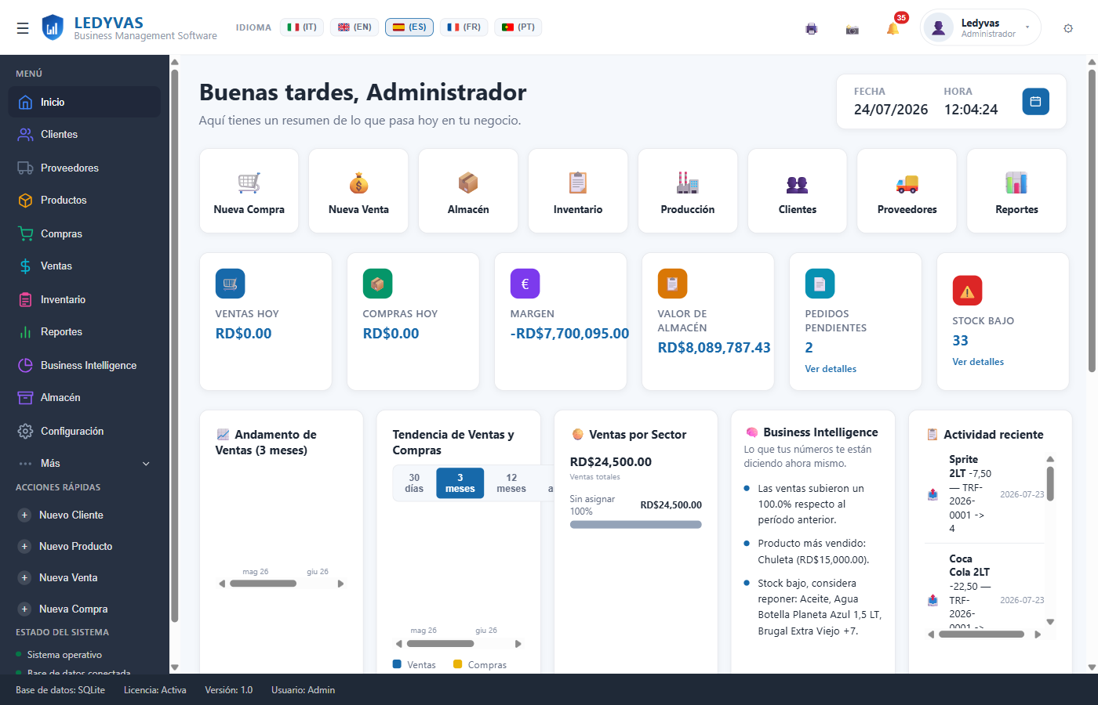The width and height of the screenshot is (1098, 705).
Task: Select the 12 meses range
Action: coord(511,483)
